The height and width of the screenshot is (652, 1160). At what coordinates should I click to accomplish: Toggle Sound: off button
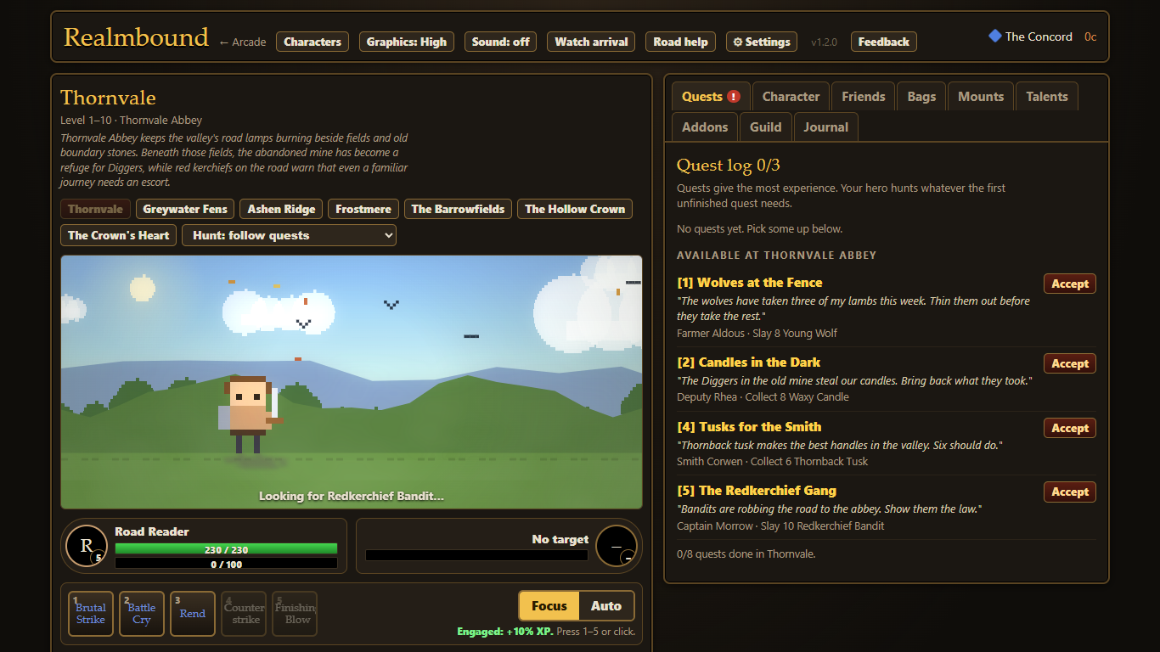[x=501, y=42]
